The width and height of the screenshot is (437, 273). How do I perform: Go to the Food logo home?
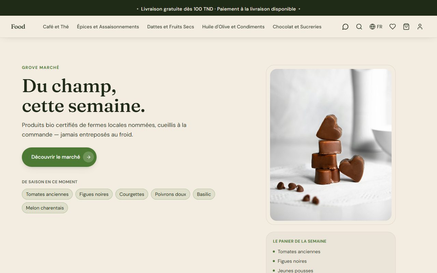click(18, 27)
